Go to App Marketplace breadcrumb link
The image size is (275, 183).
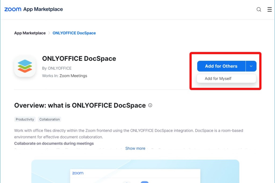point(30,33)
